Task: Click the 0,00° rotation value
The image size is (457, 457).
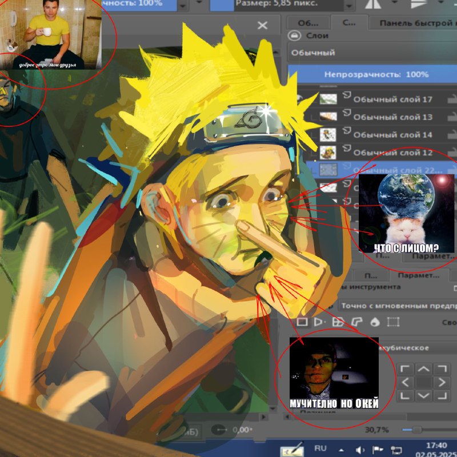Action: coord(242,430)
